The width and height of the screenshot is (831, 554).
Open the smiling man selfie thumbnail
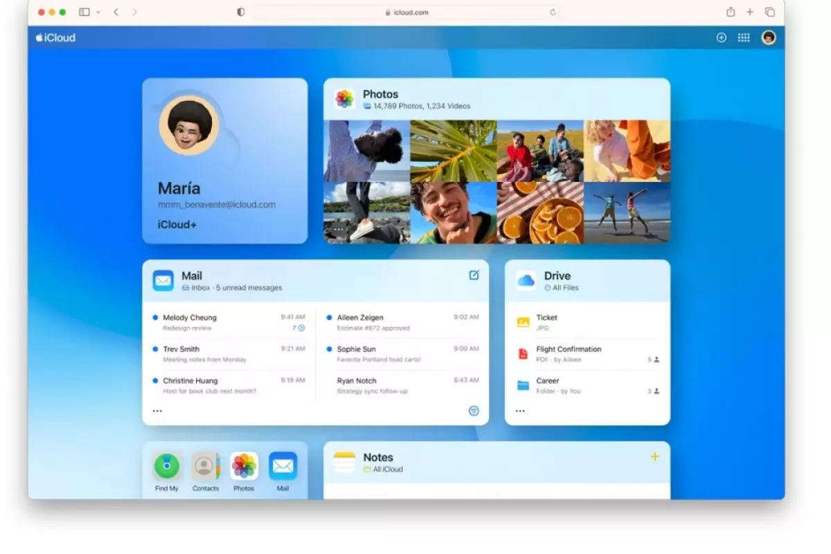pyautogui.click(x=453, y=213)
